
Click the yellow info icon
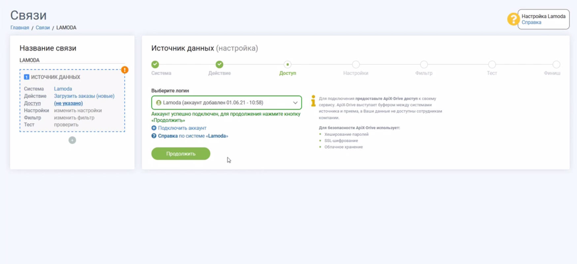tap(313, 101)
